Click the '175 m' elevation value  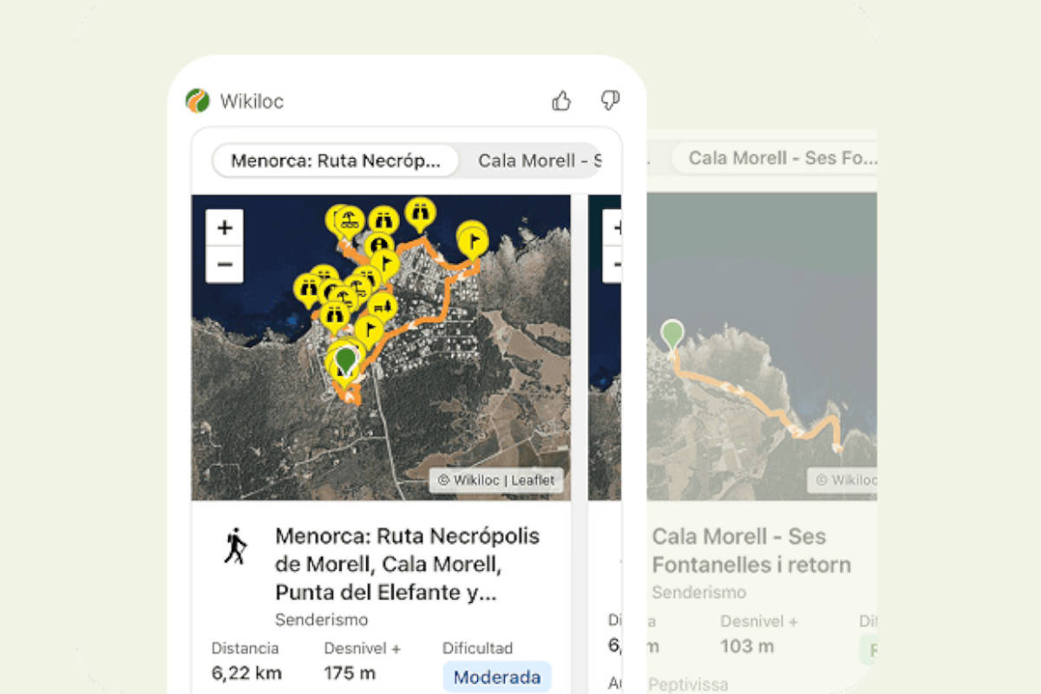click(x=350, y=673)
